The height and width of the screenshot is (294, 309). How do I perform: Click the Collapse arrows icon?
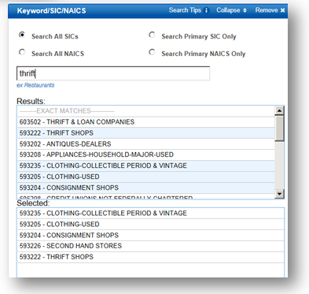[x=245, y=10]
